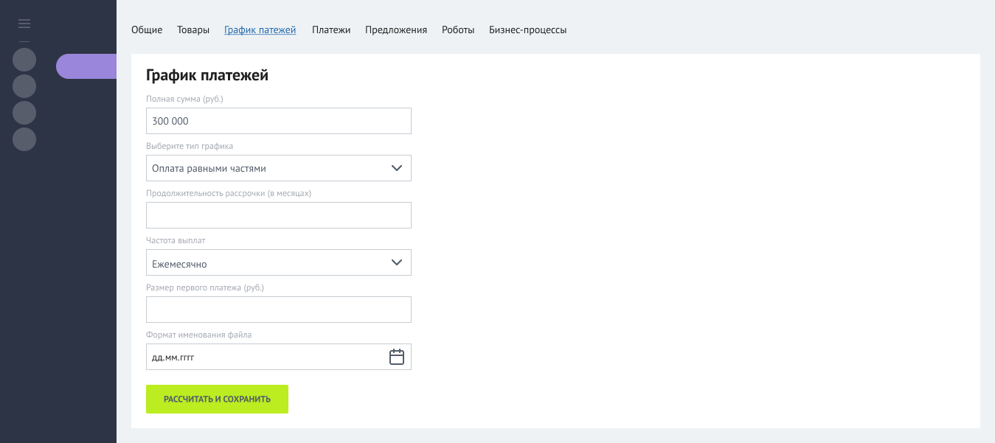
Task: Click the first circular icon in the sidebar
Action: coord(24,60)
